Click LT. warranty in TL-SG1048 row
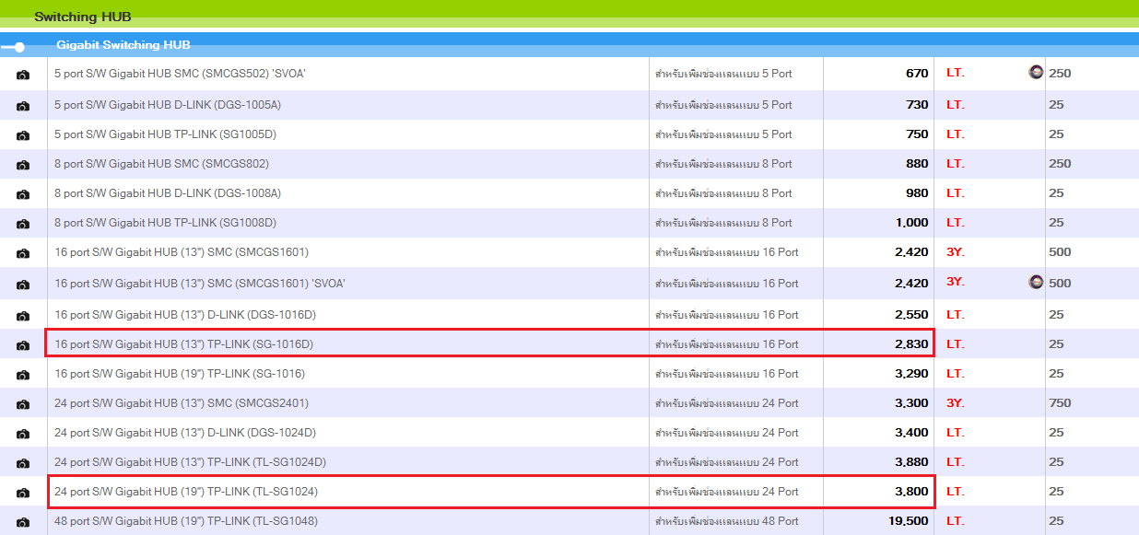Viewport: 1139px width, 535px height. click(x=956, y=521)
